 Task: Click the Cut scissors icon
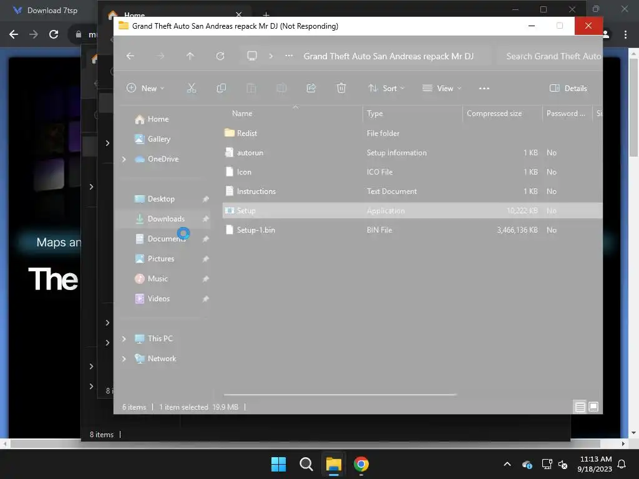(x=192, y=88)
